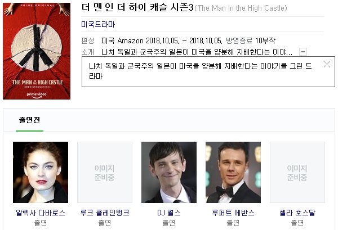The image size is (347, 230).
Task: Open 루크 클레인탱크 name link
Action: [x=105, y=213]
